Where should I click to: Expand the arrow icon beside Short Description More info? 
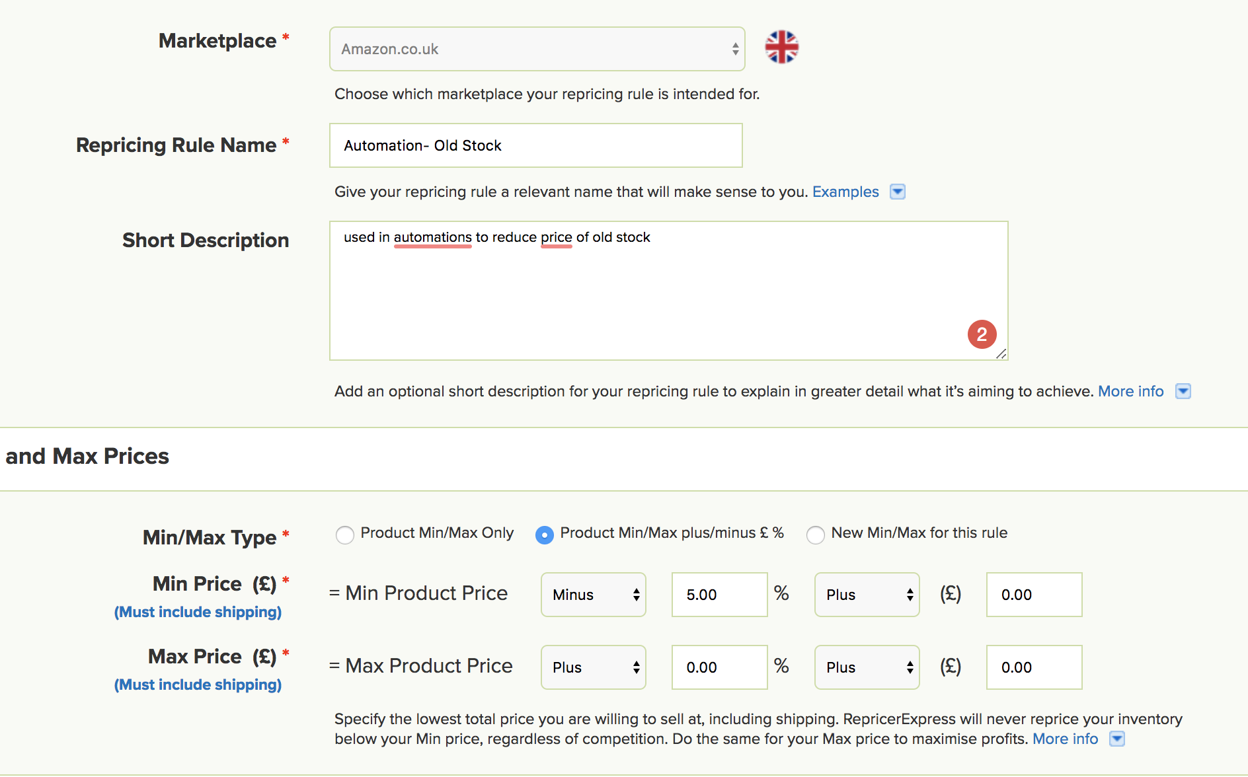[1183, 391]
